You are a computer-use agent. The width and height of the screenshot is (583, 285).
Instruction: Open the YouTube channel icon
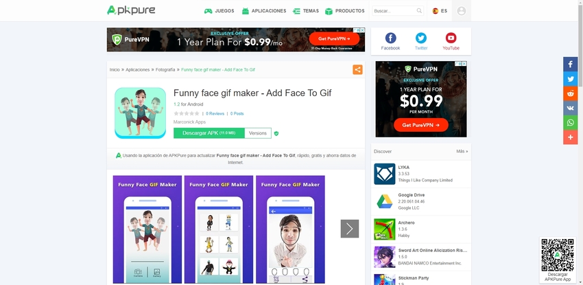451,38
